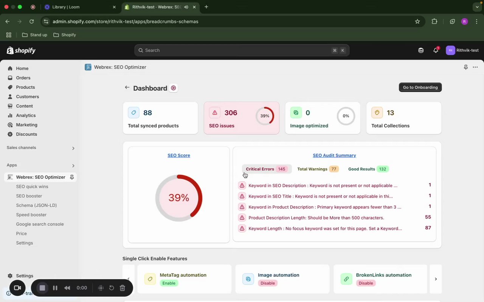Open the SEO Score link
The height and width of the screenshot is (302, 484).
179,155
